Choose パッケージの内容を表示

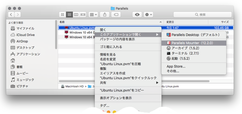pos(128,39)
